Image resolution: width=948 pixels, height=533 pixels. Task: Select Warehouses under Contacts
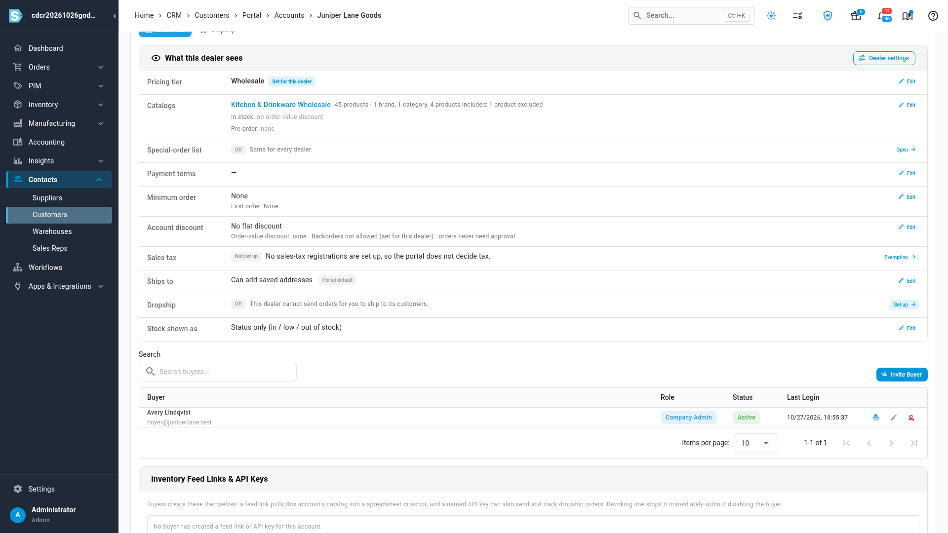click(59, 231)
